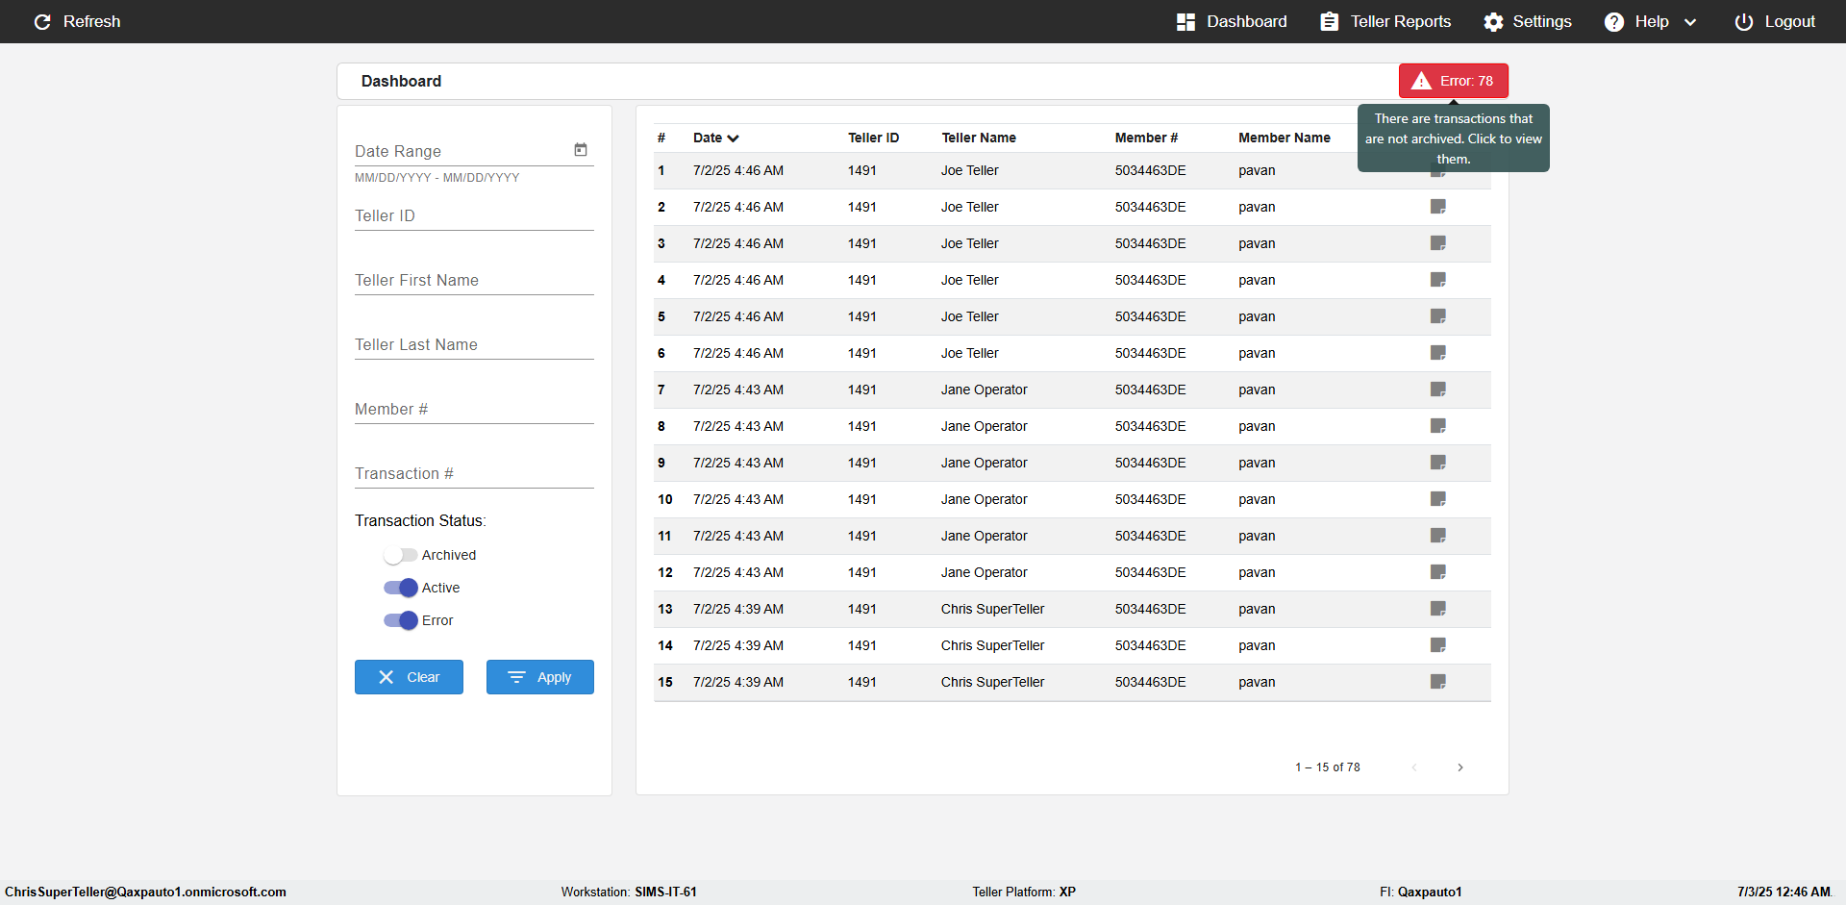Screen dimensions: 1846x905
Task: Click the logged-in user email in status bar
Action: pos(145,892)
